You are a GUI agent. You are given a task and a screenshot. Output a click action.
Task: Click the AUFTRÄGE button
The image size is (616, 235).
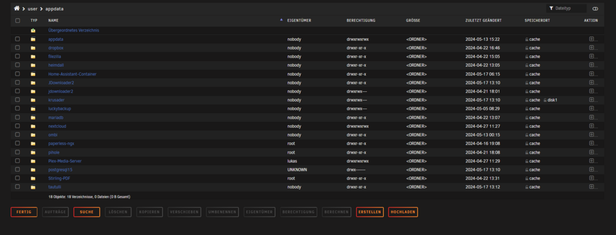pyautogui.click(x=55, y=212)
